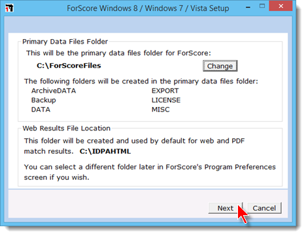Click the ArchiveDATA folder name
This screenshot has width=306, height=236.
click(54, 91)
